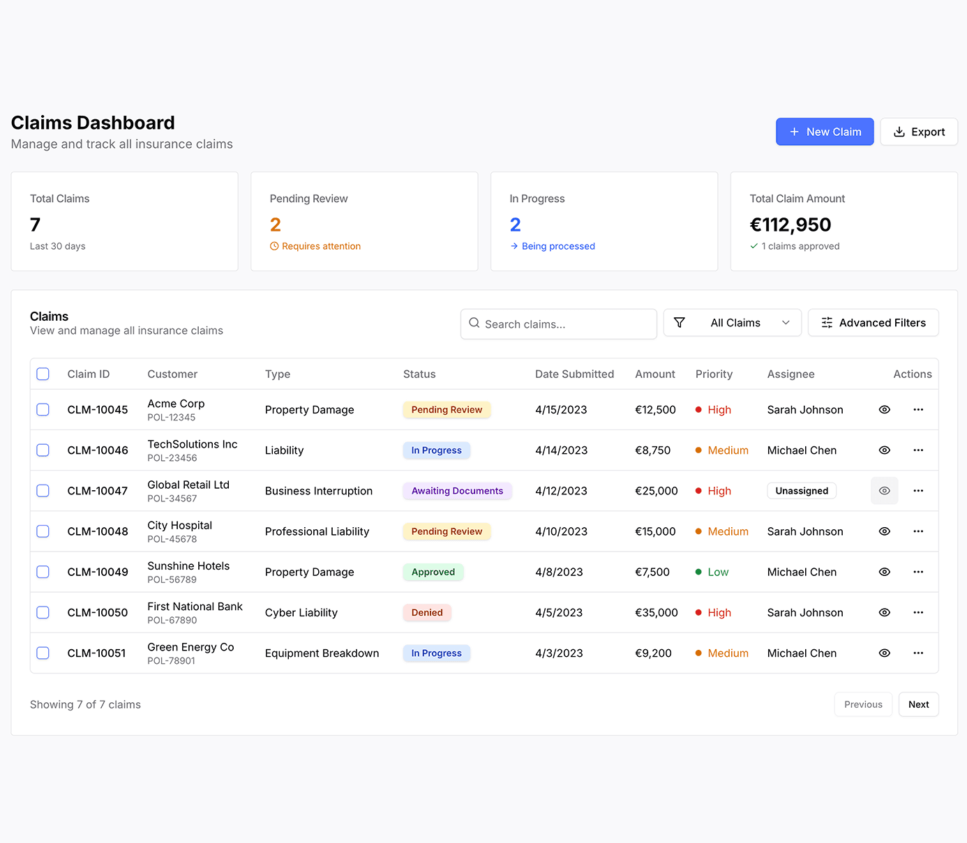Click the Denied status badge
Screen dimensions: 967x843
(x=427, y=612)
